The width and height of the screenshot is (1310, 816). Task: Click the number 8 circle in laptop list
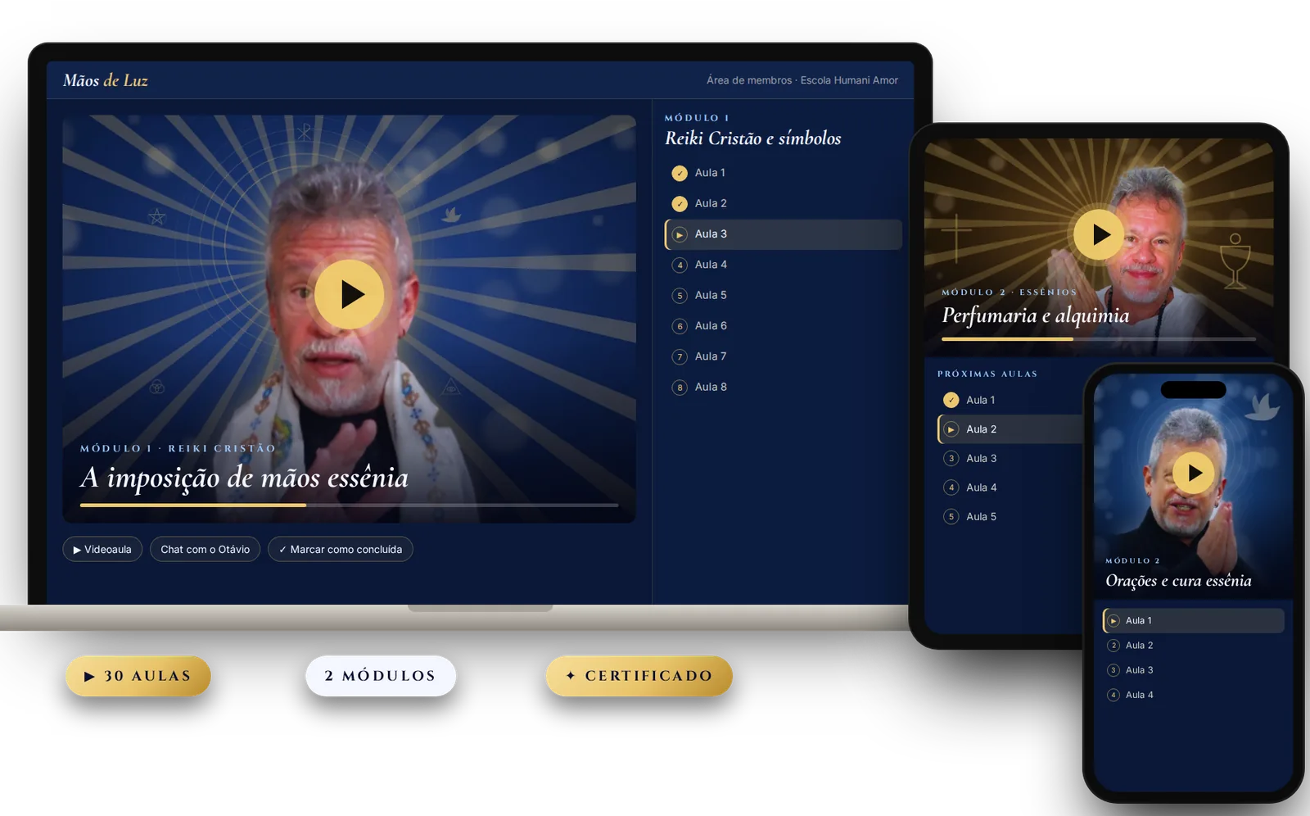(x=680, y=388)
